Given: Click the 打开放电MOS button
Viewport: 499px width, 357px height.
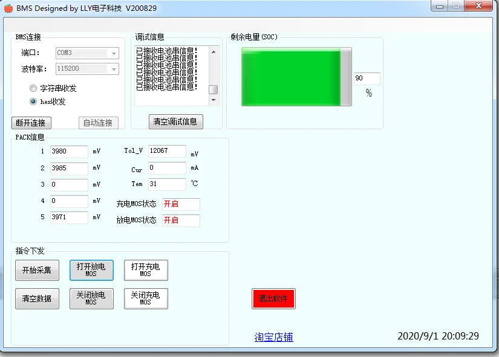Looking at the screenshot, I should point(91,270).
